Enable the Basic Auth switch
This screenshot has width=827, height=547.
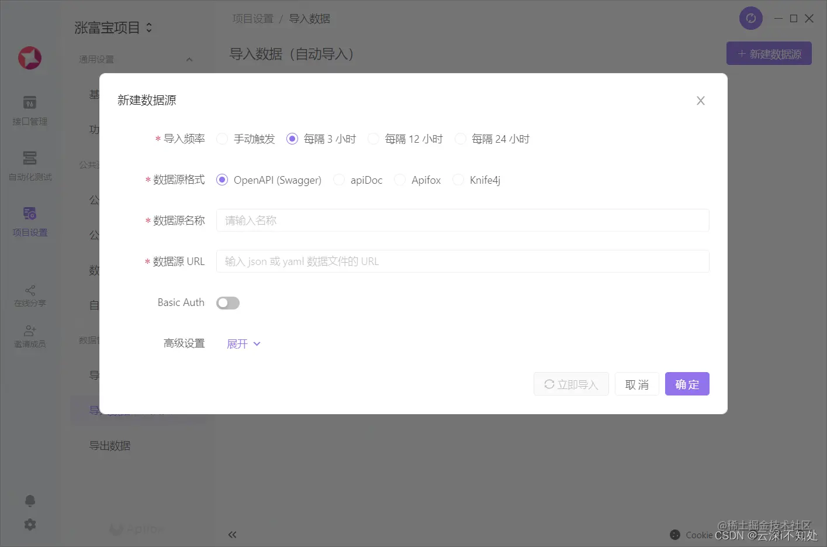(228, 302)
